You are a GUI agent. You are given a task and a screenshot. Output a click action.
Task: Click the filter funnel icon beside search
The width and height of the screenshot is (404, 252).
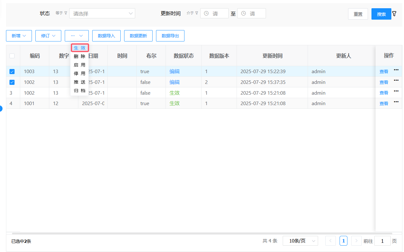394,14
